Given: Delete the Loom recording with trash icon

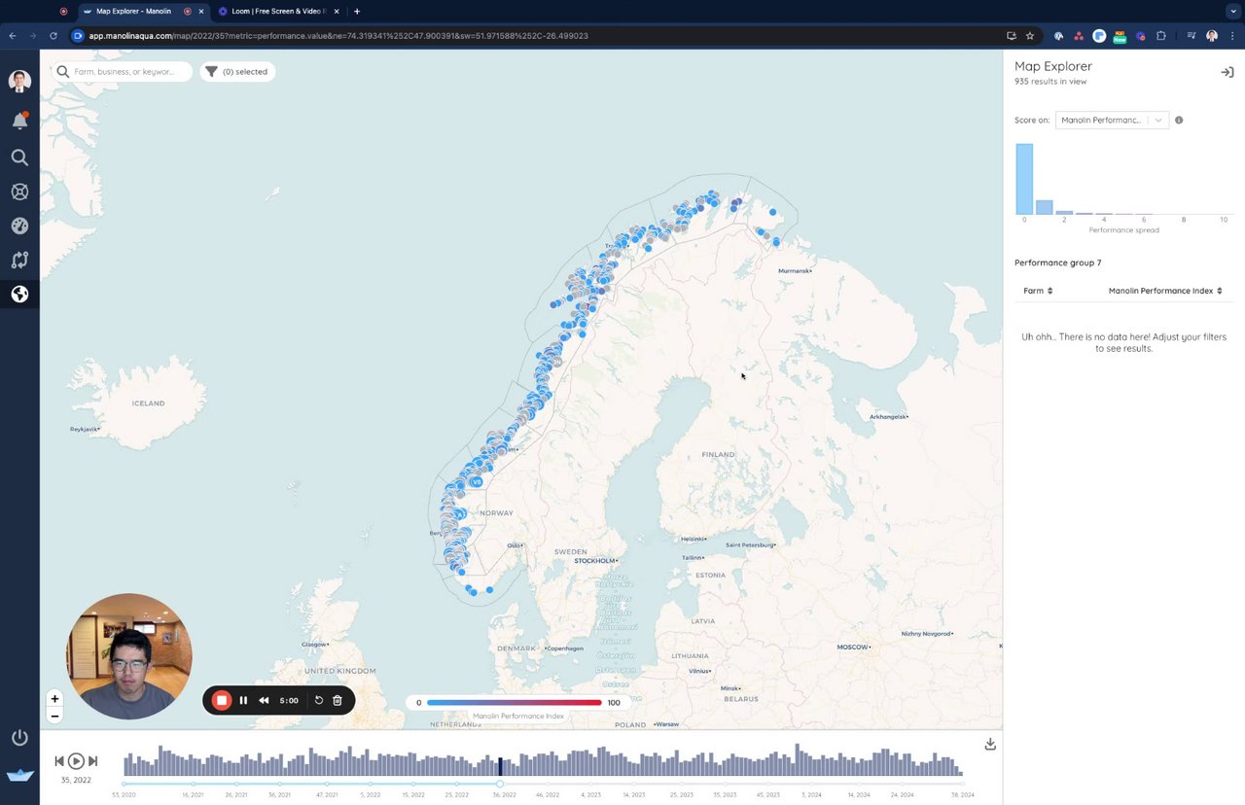Looking at the screenshot, I should point(338,700).
